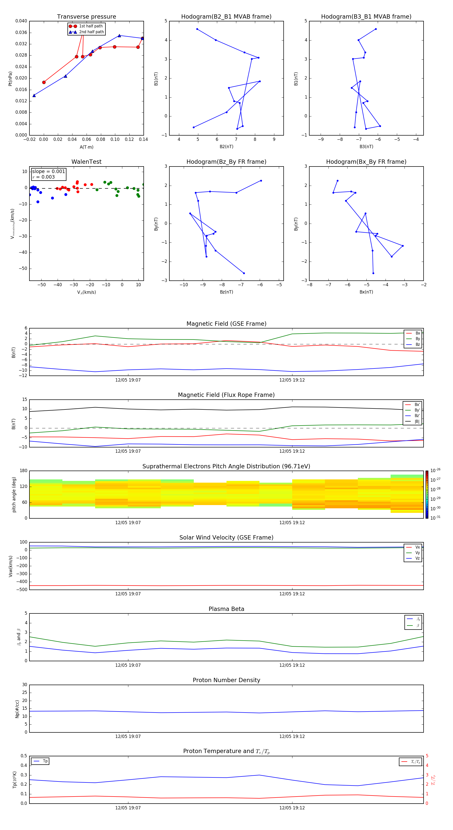Select Vy in the velocity legend
This screenshot has width=453, height=830.
[x=413, y=553]
